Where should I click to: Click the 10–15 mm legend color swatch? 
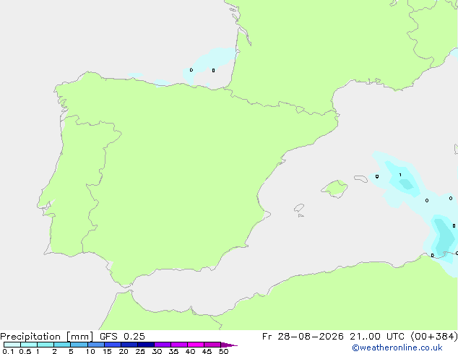(x=95, y=345)
